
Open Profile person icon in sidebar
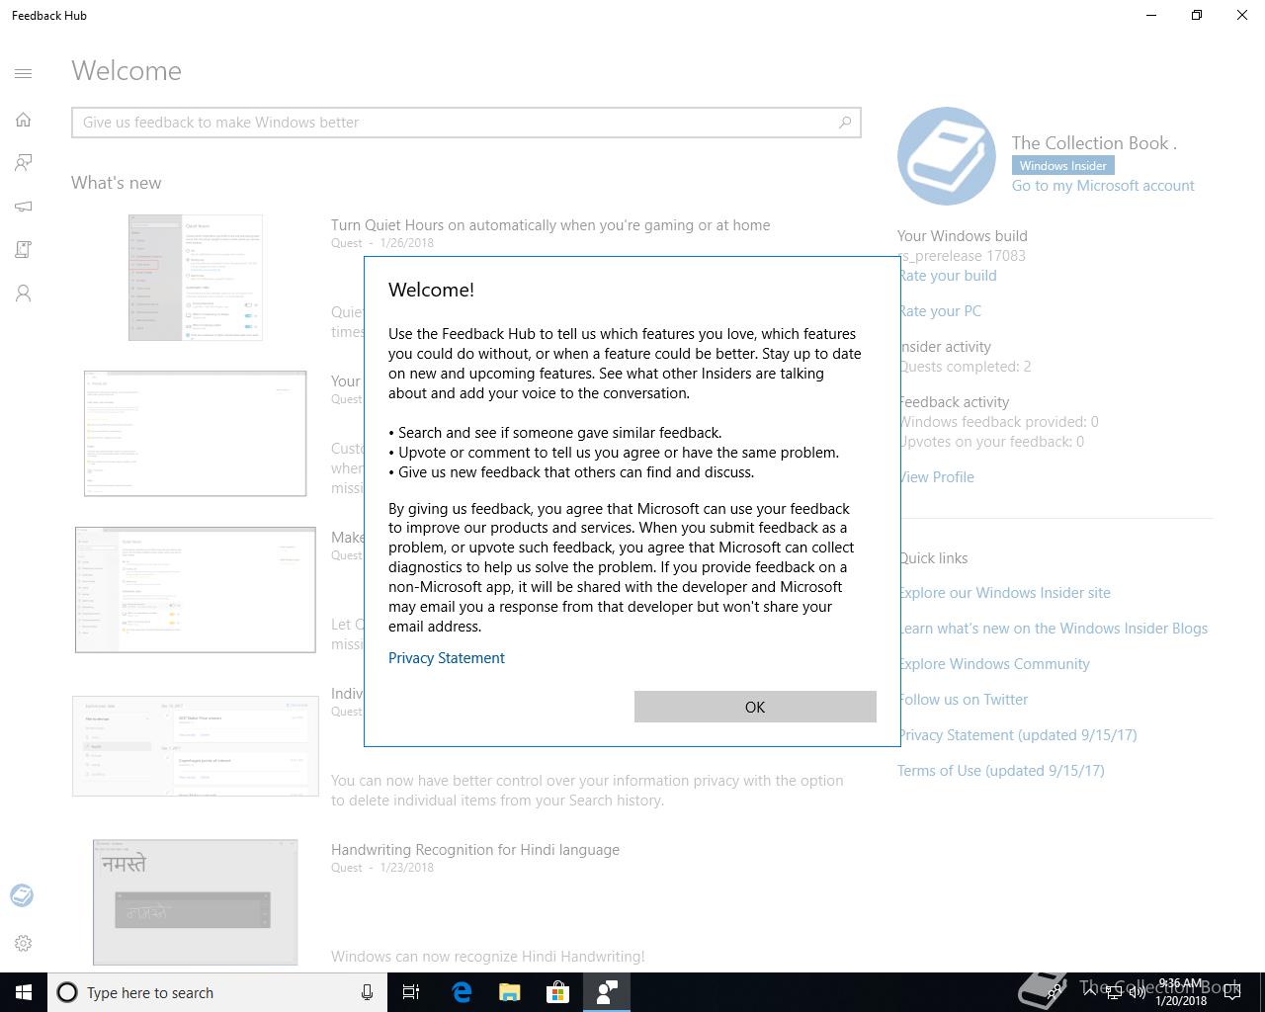point(24,294)
